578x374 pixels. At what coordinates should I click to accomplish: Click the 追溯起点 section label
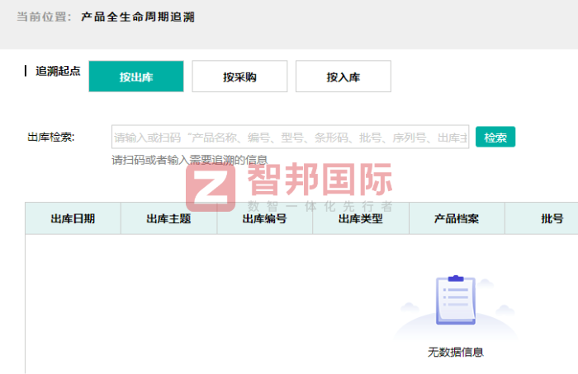58,71
